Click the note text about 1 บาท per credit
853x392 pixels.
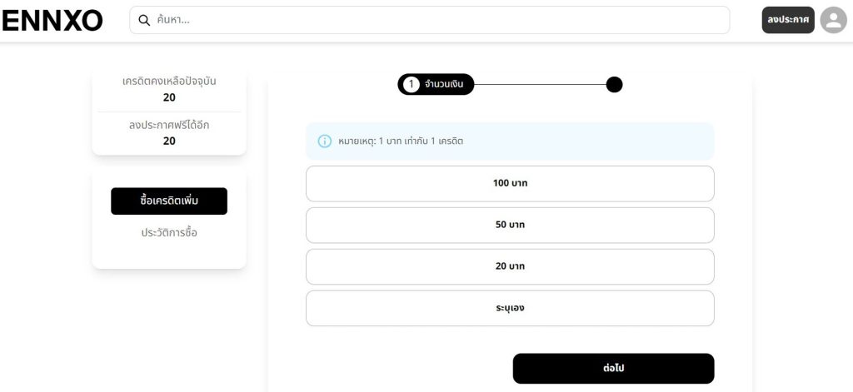[x=401, y=141]
